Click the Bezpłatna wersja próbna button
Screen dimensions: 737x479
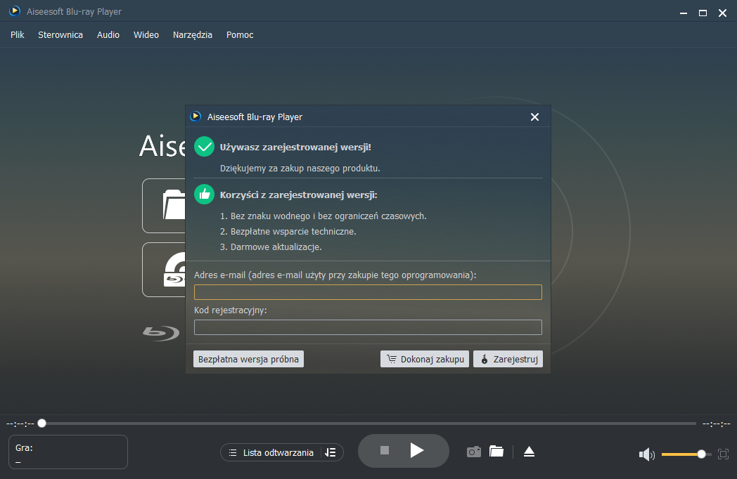pyautogui.click(x=248, y=360)
